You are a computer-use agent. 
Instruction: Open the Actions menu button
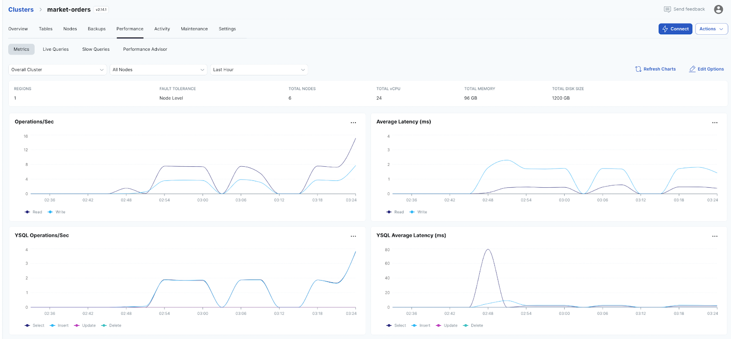[711, 29]
